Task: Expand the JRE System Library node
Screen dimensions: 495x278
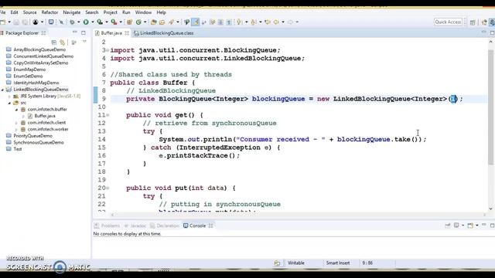Action: tap(9, 96)
